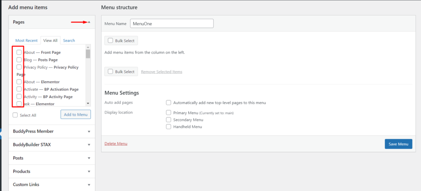This screenshot has width=421, height=191.
Task: Click into the Menu Name field
Action: 172,23
